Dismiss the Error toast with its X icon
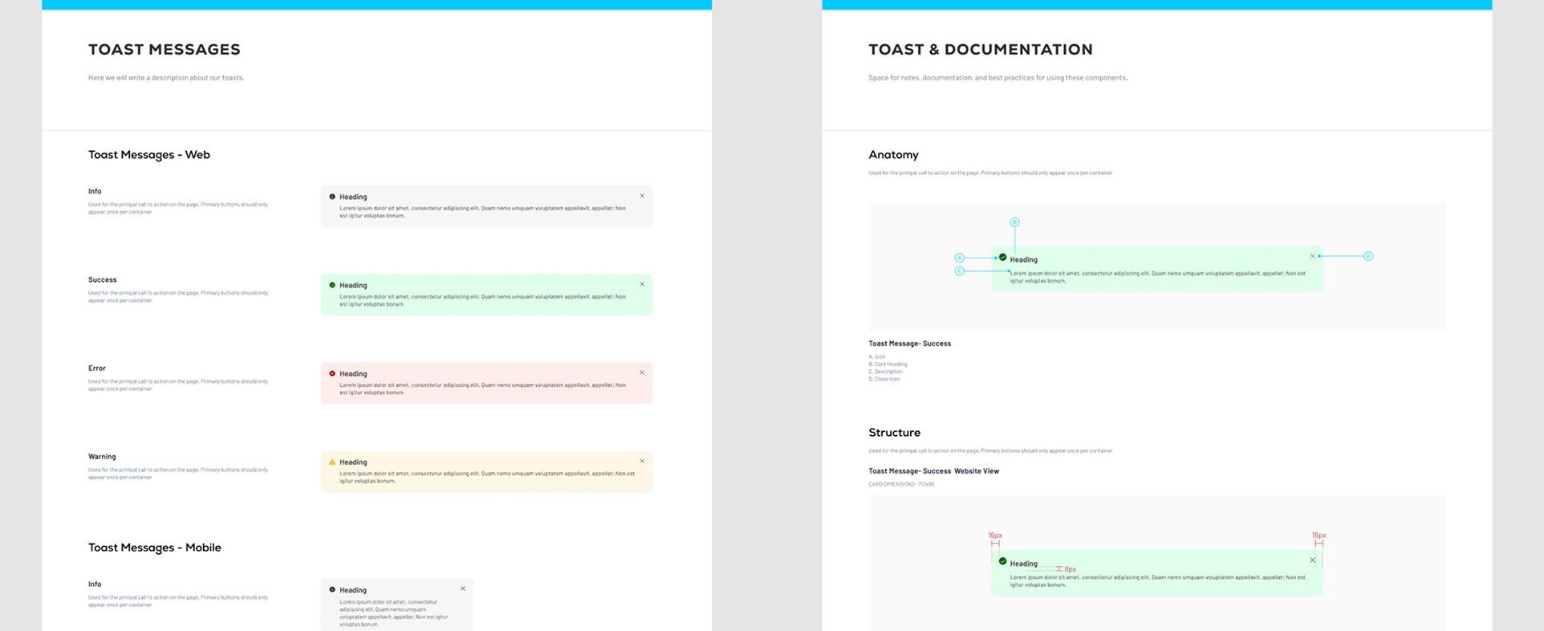Viewport: 1544px width, 631px height. click(642, 372)
